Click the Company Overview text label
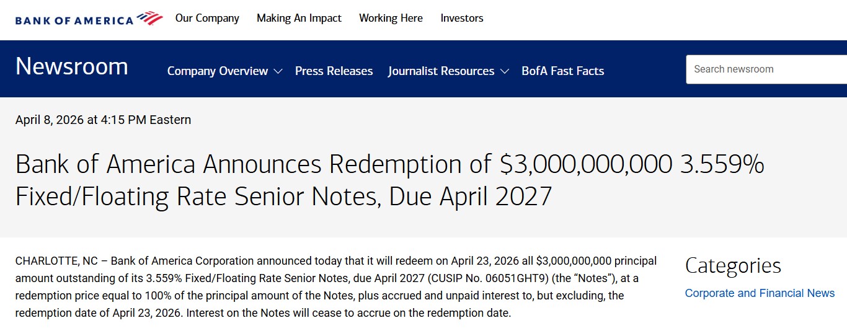This screenshot has height=336, width=847. pyautogui.click(x=218, y=71)
